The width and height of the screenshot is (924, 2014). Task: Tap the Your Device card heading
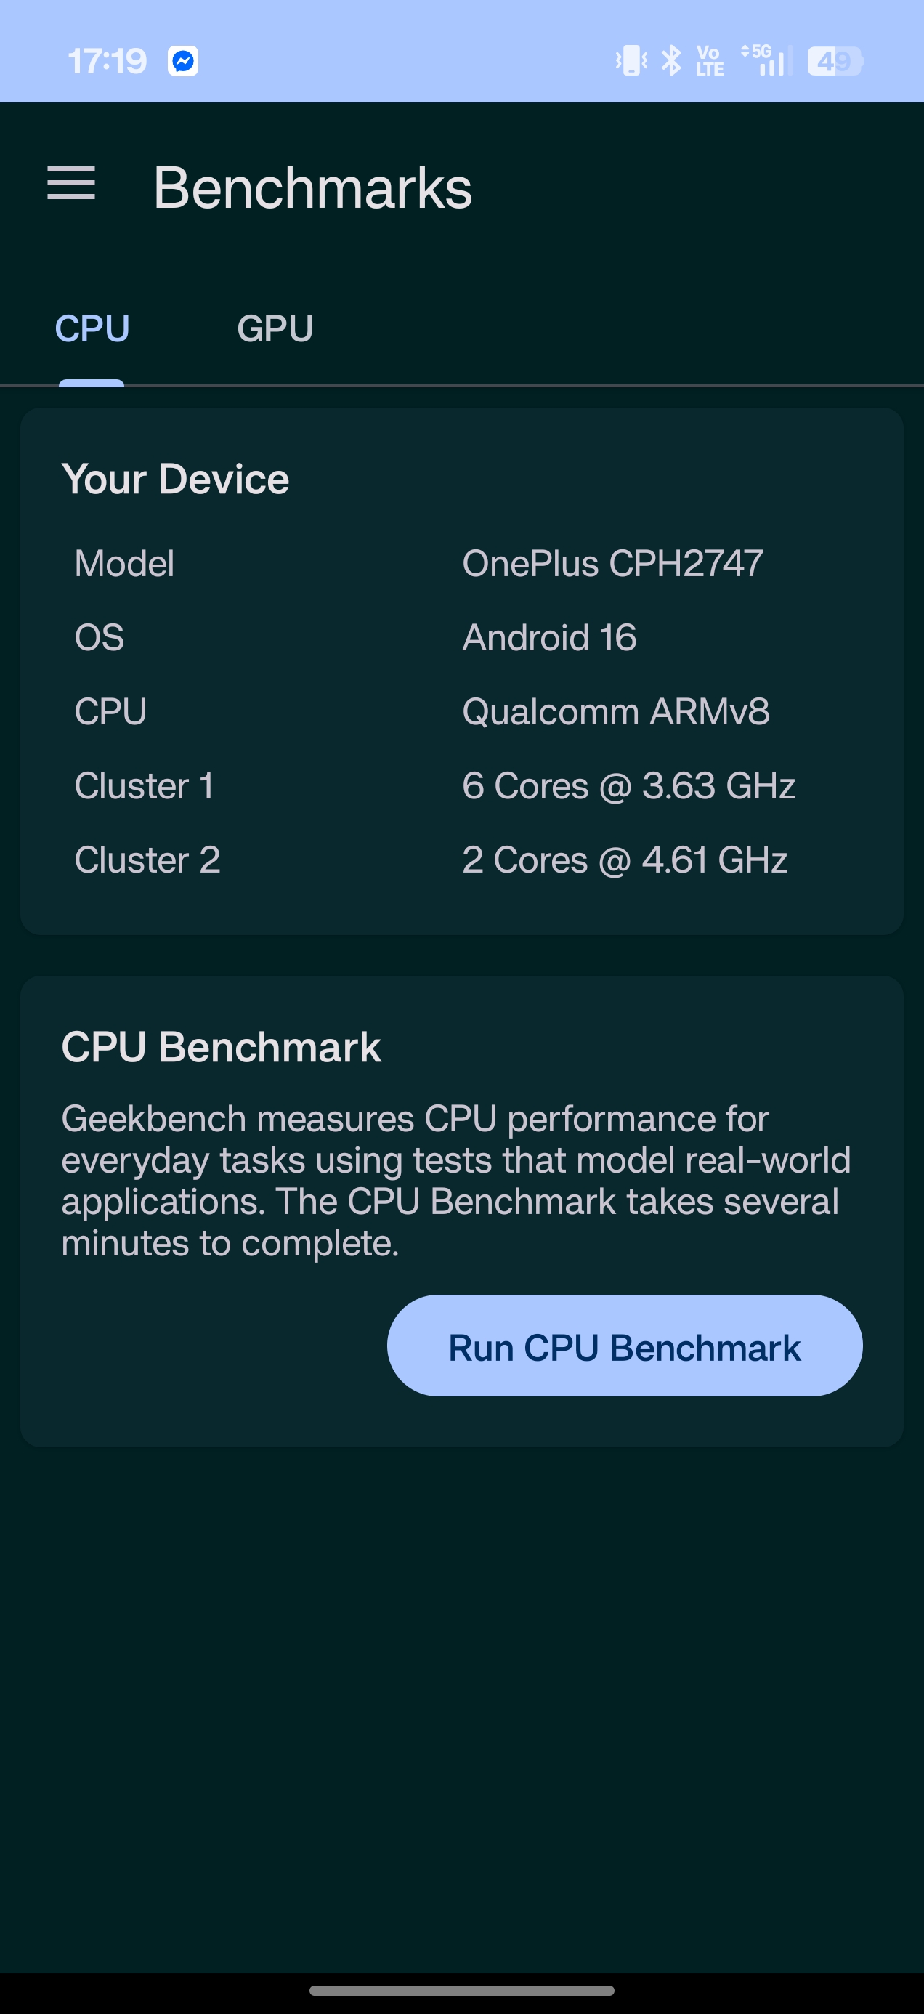[175, 480]
